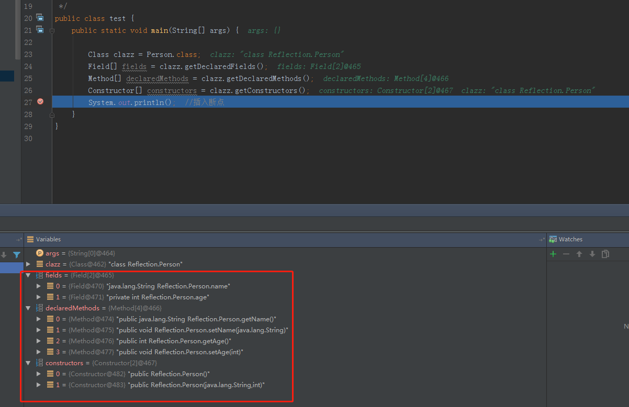Image resolution: width=629 pixels, height=407 pixels.
Task: Select the Watches panel header tab
Action: coord(570,239)
